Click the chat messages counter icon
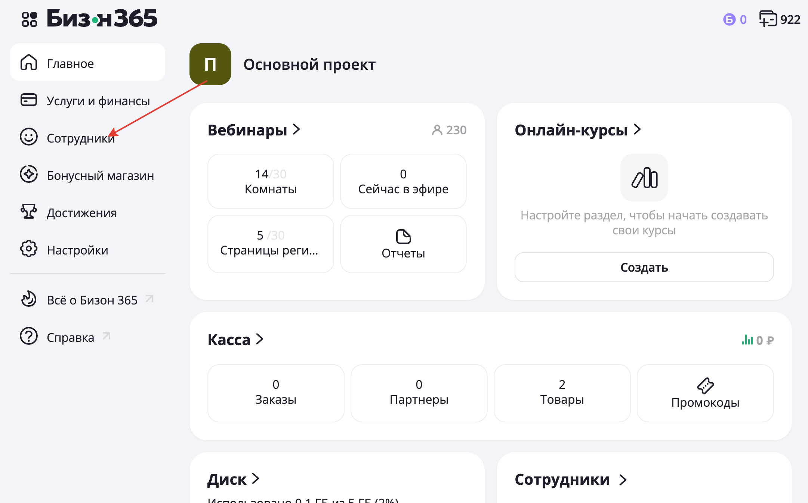This screenshot has height=503, width=808. click(768, 19)
